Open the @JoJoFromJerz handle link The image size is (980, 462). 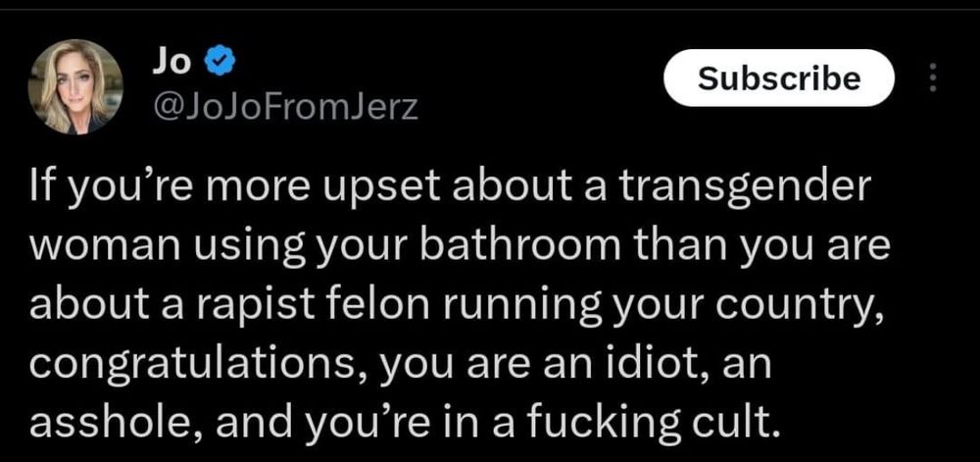[x=284, y=110]
